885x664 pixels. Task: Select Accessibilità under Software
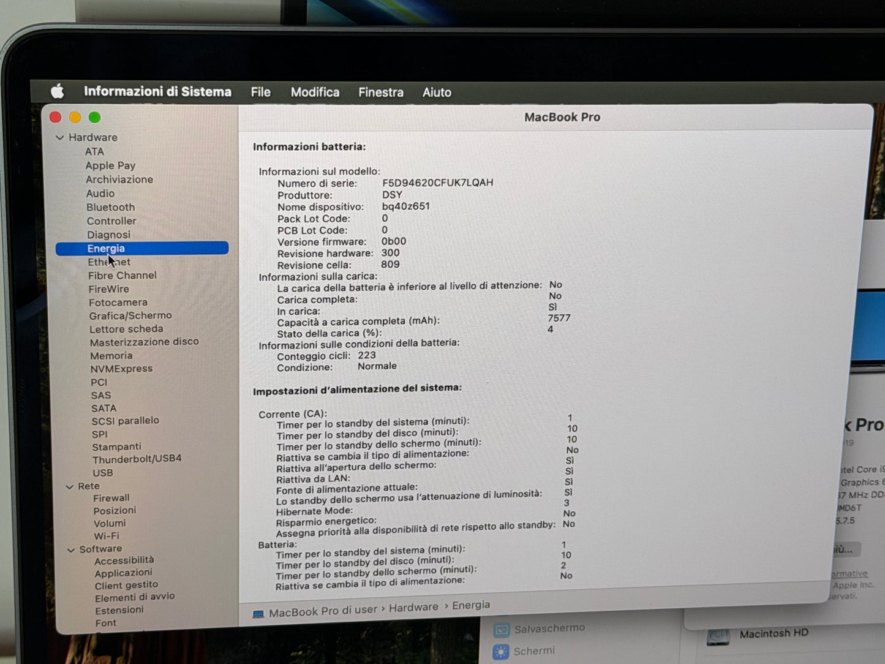click(124, 560)
